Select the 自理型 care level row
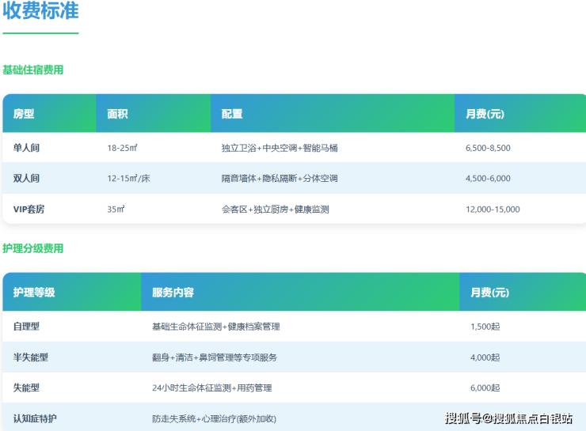Screen dimensions: 586x431 tap(26, 327)
